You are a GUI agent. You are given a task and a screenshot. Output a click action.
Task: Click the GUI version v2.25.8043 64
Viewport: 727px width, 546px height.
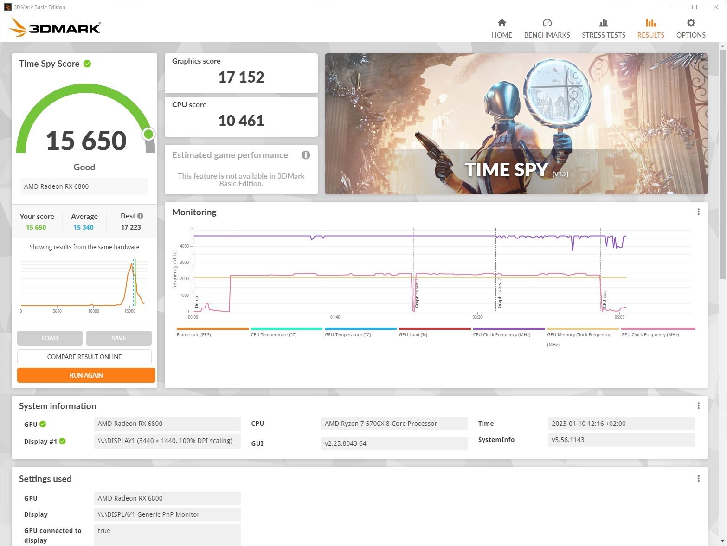coord(394,443)
